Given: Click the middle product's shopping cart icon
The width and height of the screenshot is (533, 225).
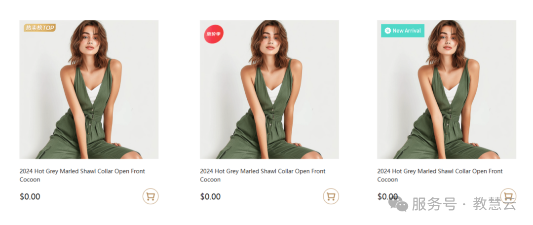Looking at the screenshot, I should [x=331, y=196].
